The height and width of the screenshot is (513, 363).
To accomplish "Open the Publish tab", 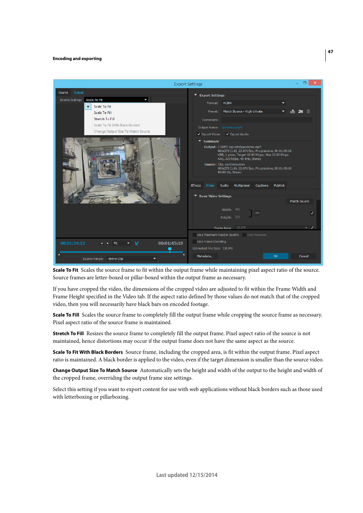I will 279,185.
